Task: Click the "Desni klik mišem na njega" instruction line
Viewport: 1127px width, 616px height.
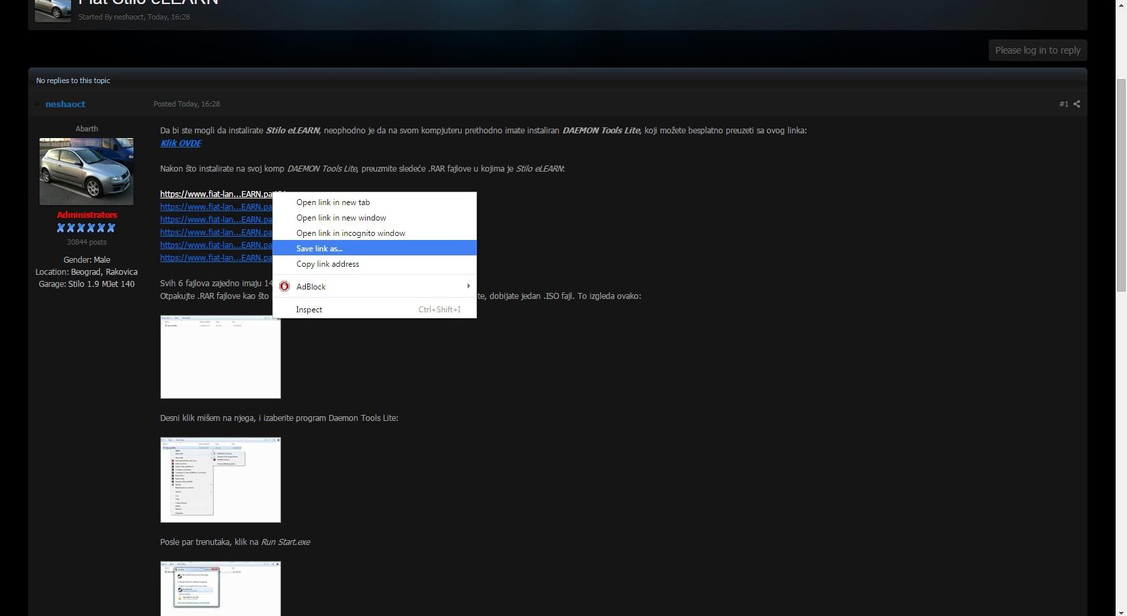Action: [x=279, y=418]
